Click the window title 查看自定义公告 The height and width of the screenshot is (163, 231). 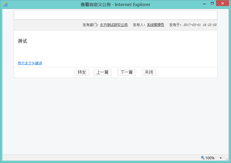pos(96,5)
